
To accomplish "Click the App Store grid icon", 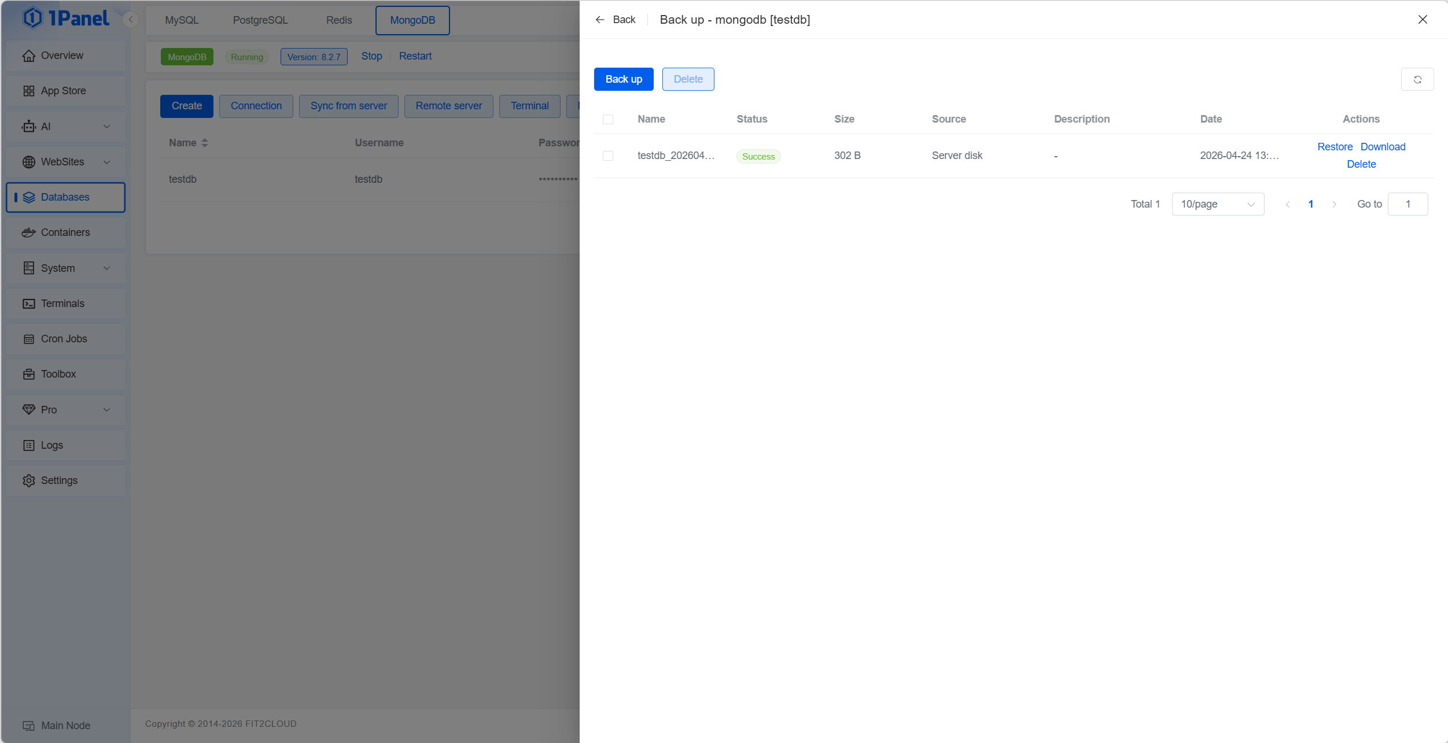I will click(x=29, y=91).
